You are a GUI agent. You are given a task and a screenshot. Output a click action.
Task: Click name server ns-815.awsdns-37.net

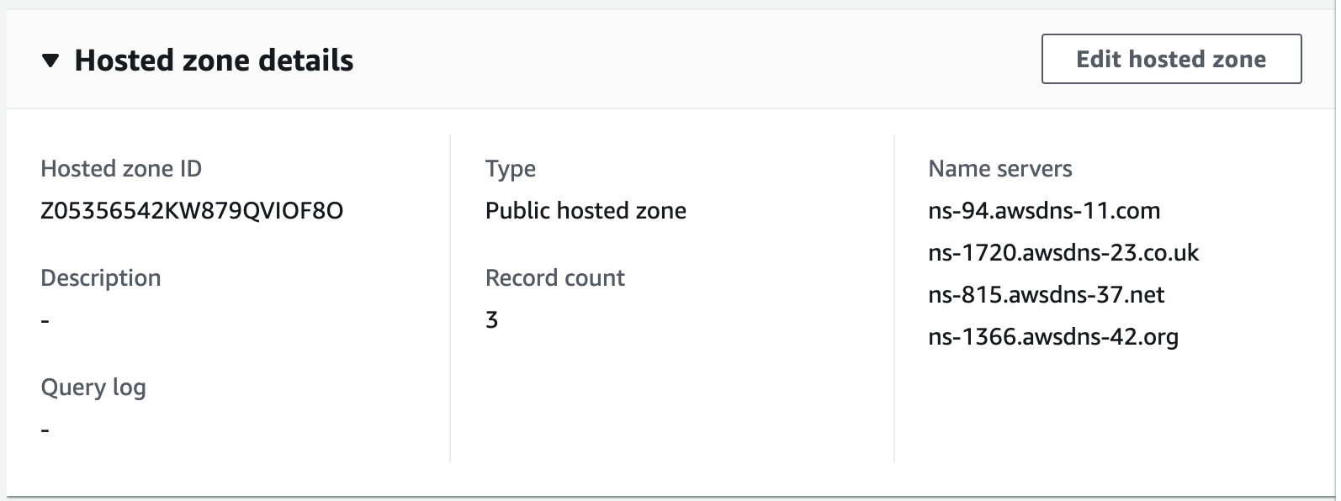point(1047,295)
